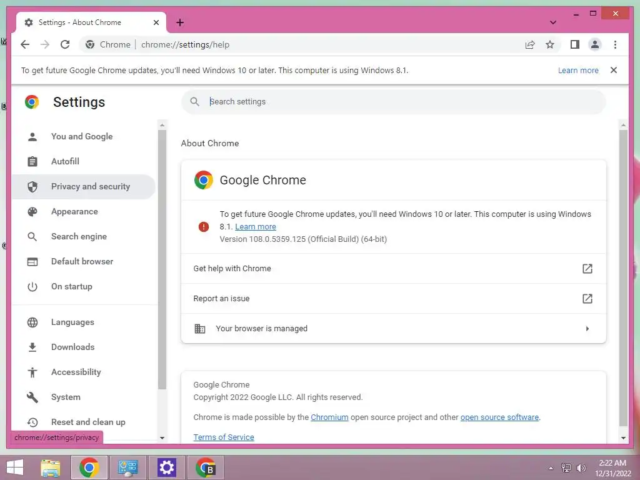Bookmark this page with the star icon
The width and height of the screenshot is (640, 480).
click(550, 44)
